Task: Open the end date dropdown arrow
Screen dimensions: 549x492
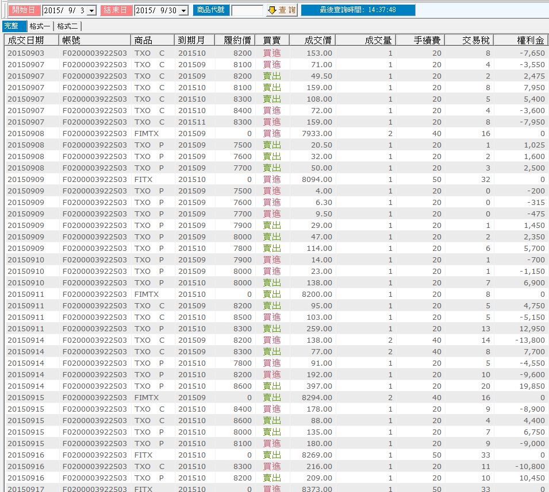Action: click(x=184, y=10)
